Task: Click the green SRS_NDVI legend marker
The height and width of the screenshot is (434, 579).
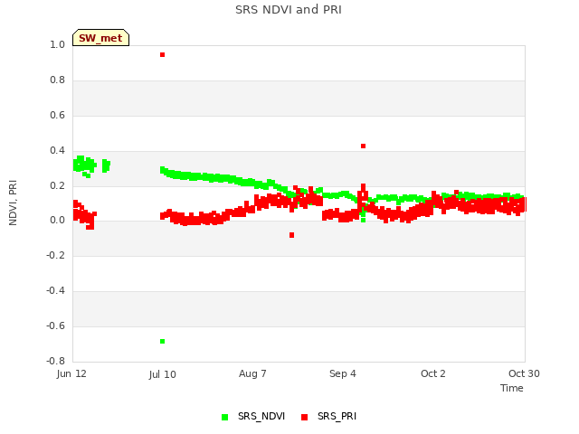Action: click(x=224, y=417)
